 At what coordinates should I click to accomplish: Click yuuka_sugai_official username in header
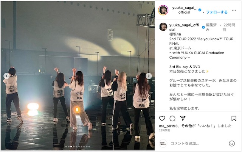(184, 10)
